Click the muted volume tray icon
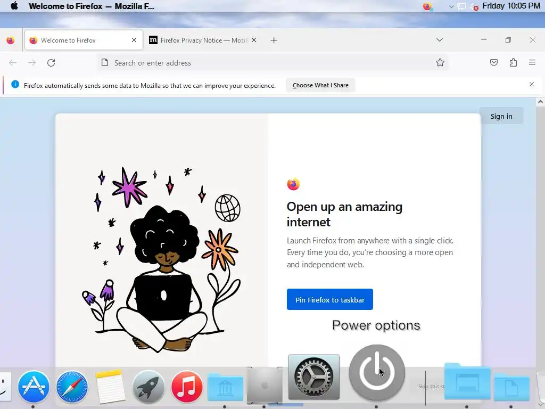This screenshot has height=409, width=545. tap(474, 6)
